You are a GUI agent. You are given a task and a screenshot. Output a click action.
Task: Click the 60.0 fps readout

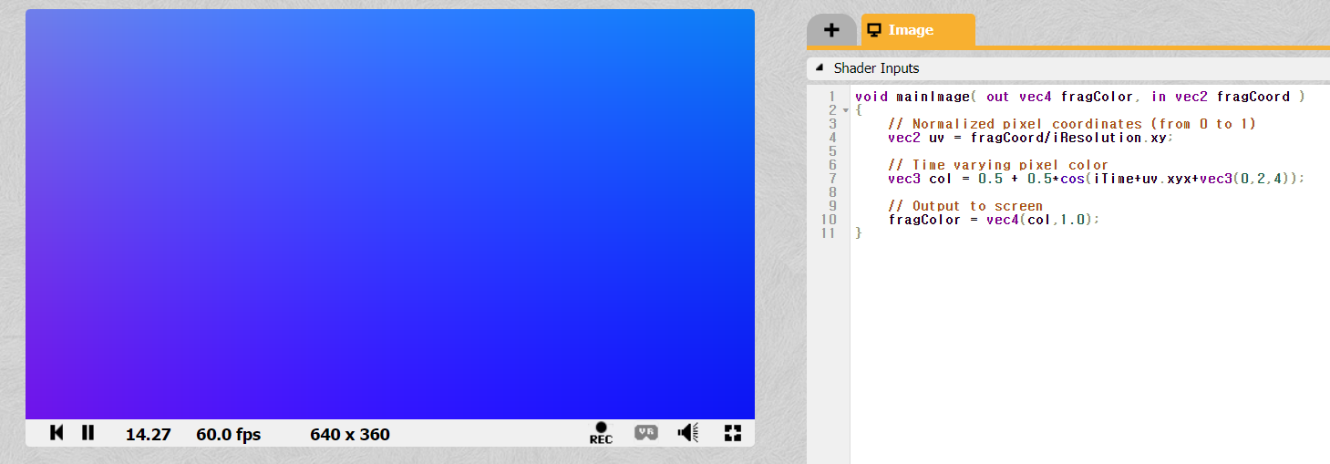(229, 435)
